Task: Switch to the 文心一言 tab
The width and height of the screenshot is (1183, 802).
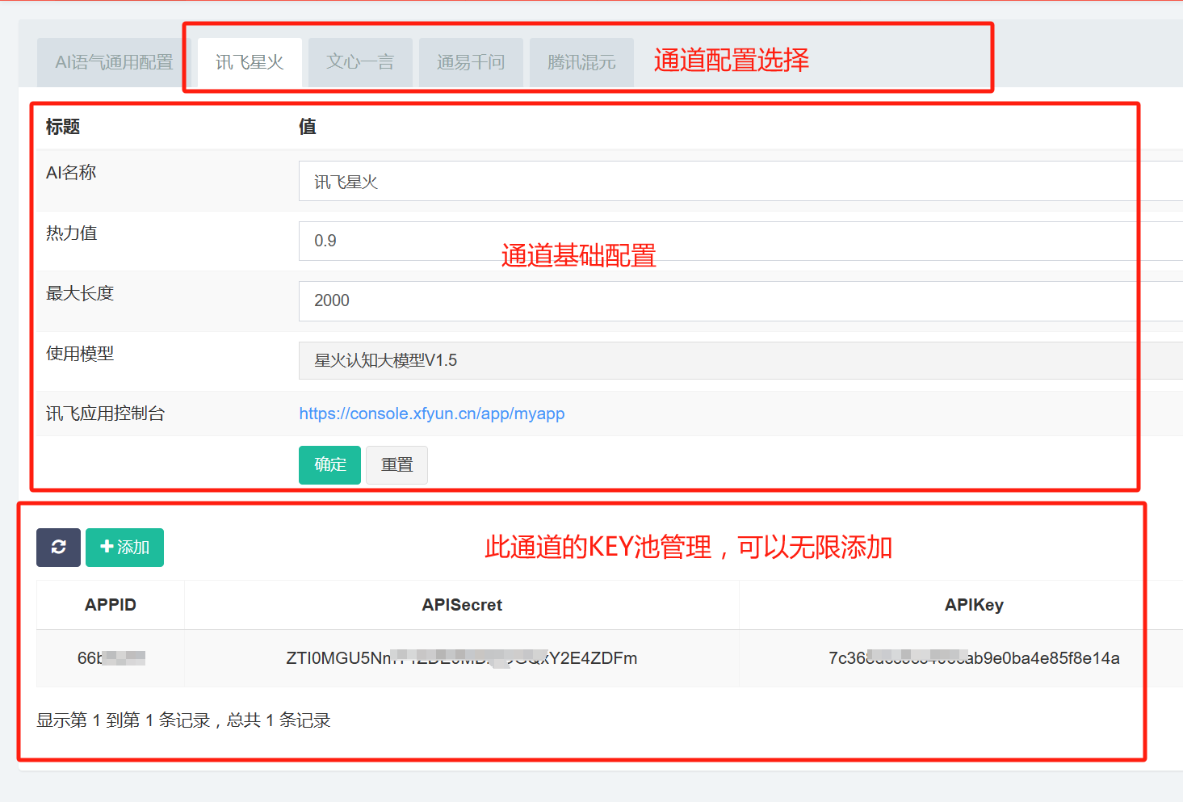Action: pos(360,62)
